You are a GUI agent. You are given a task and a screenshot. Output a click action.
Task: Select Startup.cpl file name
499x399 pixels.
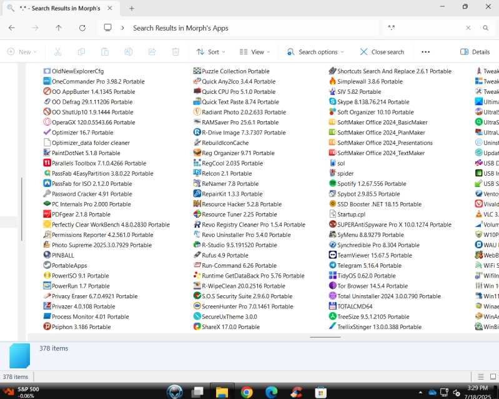point(352,215)
